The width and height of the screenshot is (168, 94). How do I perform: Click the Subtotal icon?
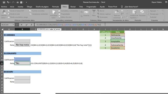point(148,17)
